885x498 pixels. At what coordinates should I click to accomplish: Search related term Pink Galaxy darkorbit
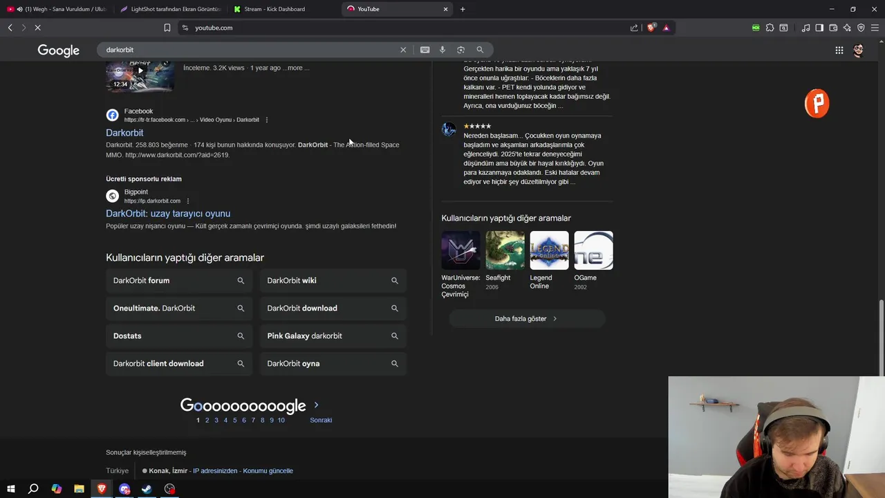(x=333, y=335)
